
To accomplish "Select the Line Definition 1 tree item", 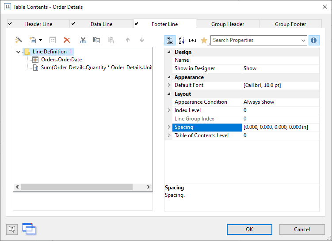I will (52, 52).
